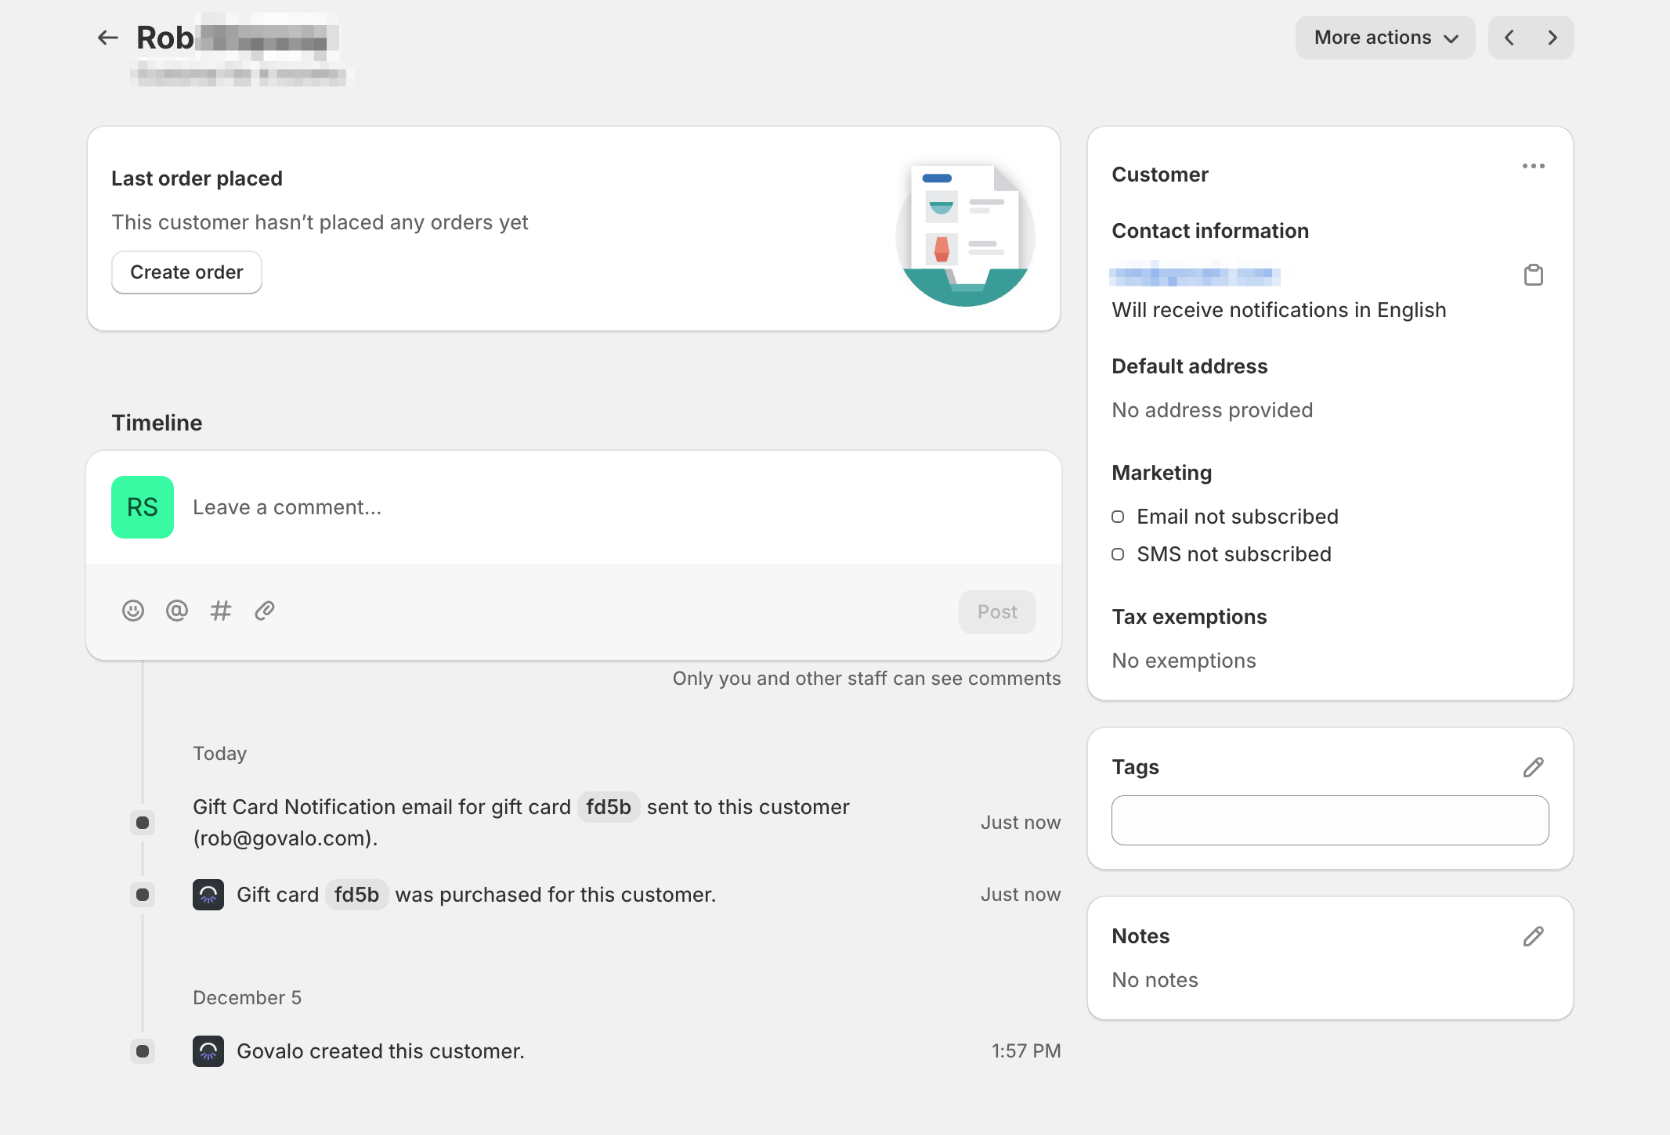
Task: Click the Govalo app icon on created entry
Action: [208, 1051]
